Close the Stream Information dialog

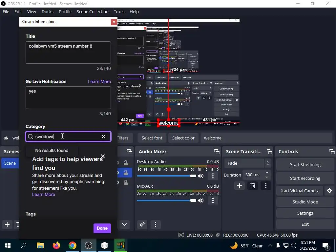tap(114, 22)
